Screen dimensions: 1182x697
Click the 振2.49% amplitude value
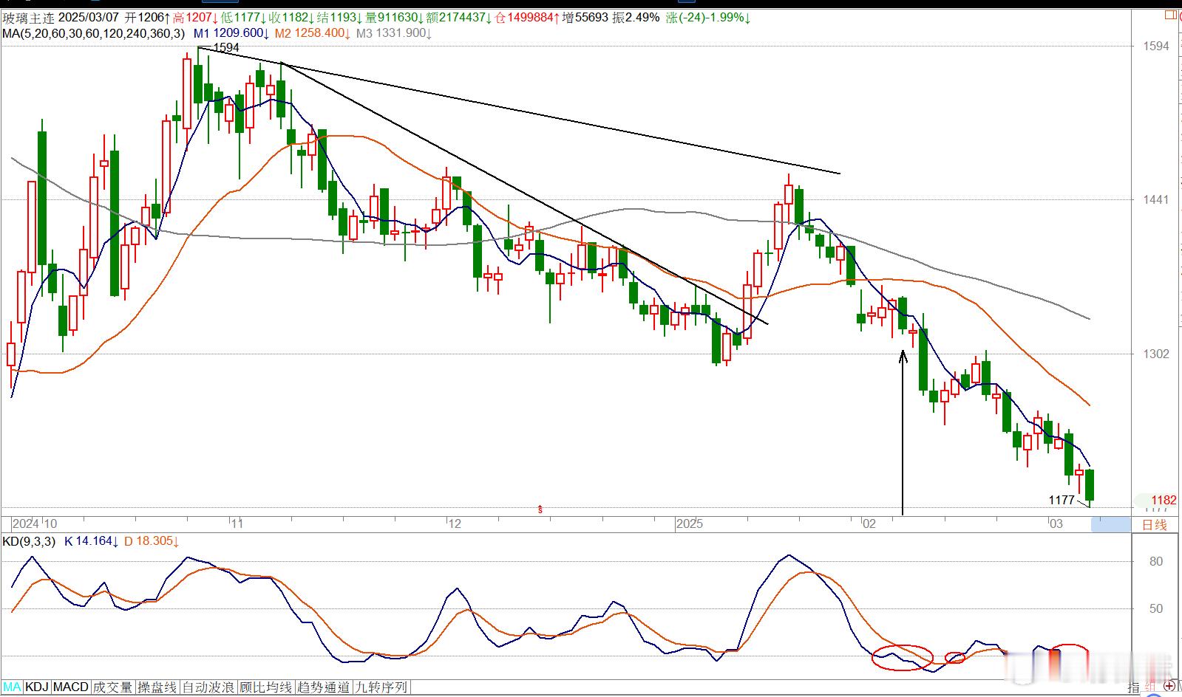point(636,18)
